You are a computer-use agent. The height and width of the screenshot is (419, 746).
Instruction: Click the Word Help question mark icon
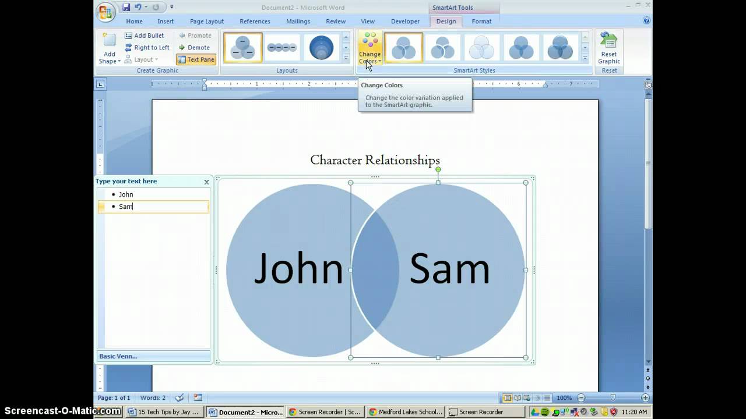(x=646, y=20)
